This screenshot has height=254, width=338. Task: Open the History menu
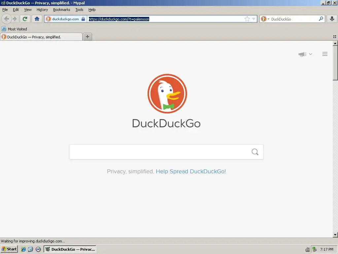[42, 10]
